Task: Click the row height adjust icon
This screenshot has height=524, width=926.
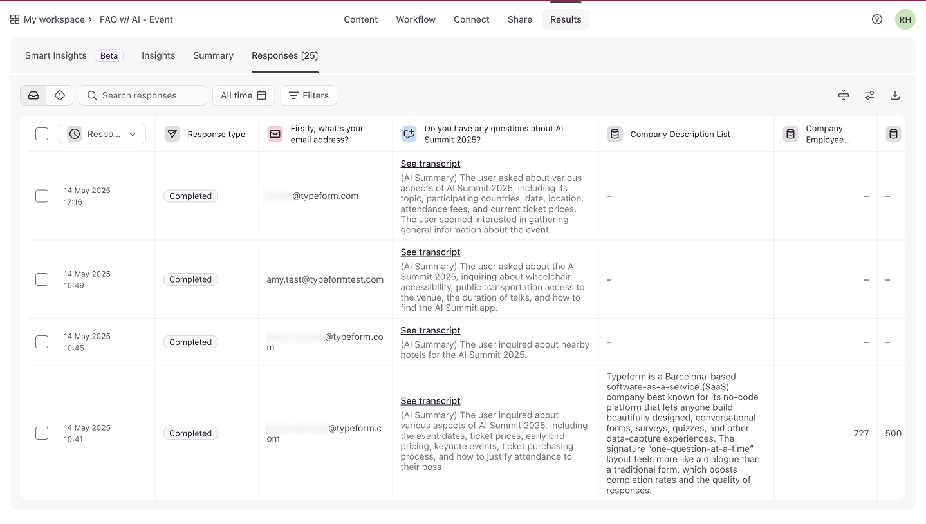Action: click(x=843, y=95)
